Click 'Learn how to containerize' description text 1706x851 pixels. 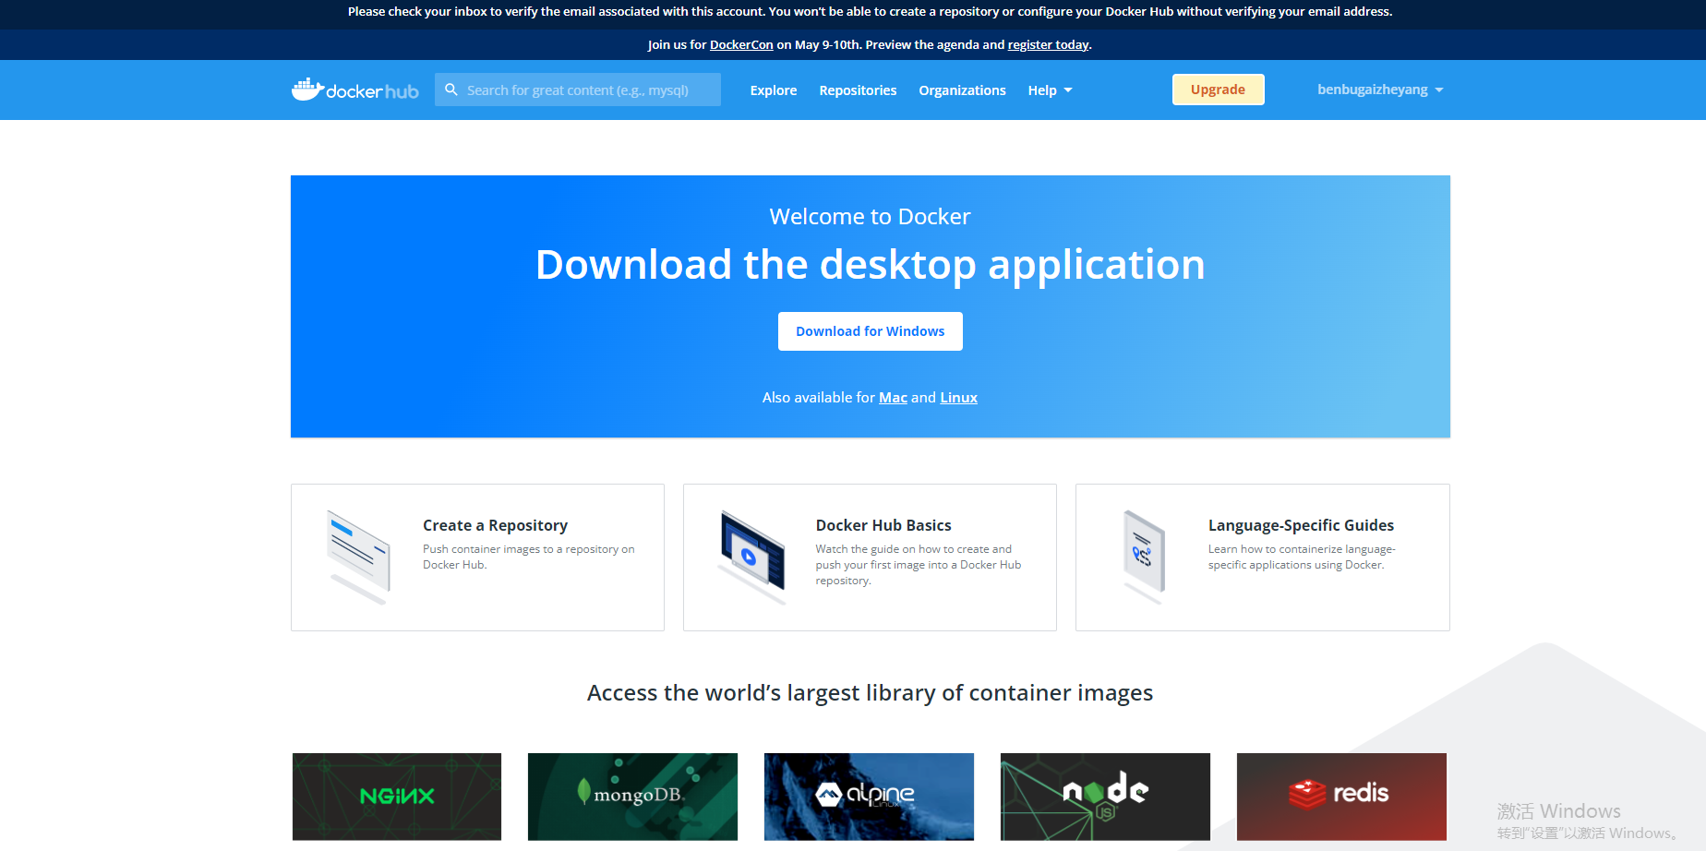click(1302, 557)
